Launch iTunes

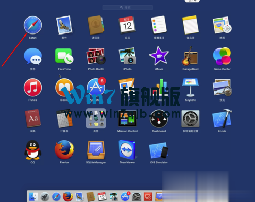[32, 88]
